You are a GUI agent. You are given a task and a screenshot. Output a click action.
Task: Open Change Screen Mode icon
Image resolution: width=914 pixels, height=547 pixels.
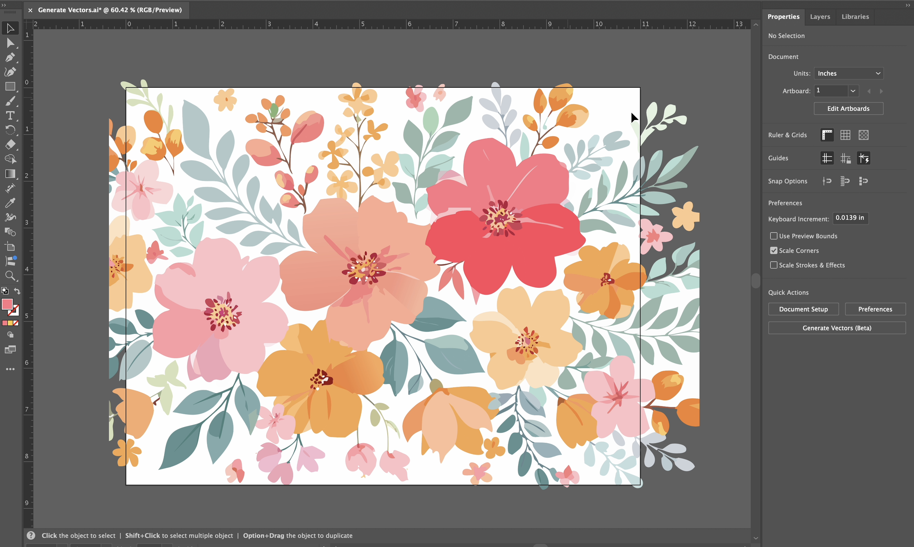point(10,350)
